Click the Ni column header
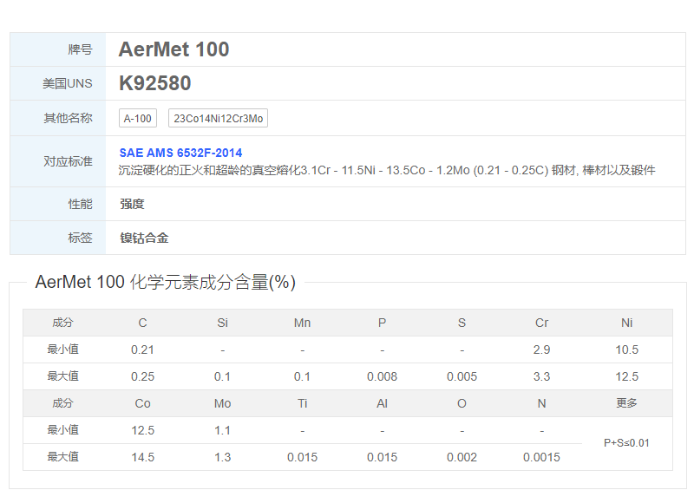The image size is (694, 503). [x=626, y=323]
